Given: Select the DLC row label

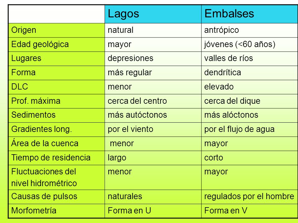Looking at the screenshot, I should (56, 87).
